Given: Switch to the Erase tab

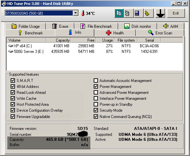Looking at the screenshot, I should (x=60, y=26).
